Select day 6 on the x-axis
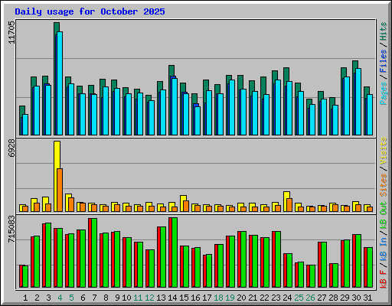This screenshot has width=392, height=306. [83, 298]
